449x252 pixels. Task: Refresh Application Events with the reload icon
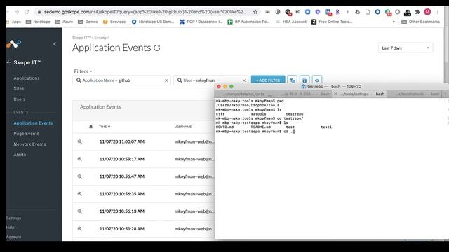point(157,48)
